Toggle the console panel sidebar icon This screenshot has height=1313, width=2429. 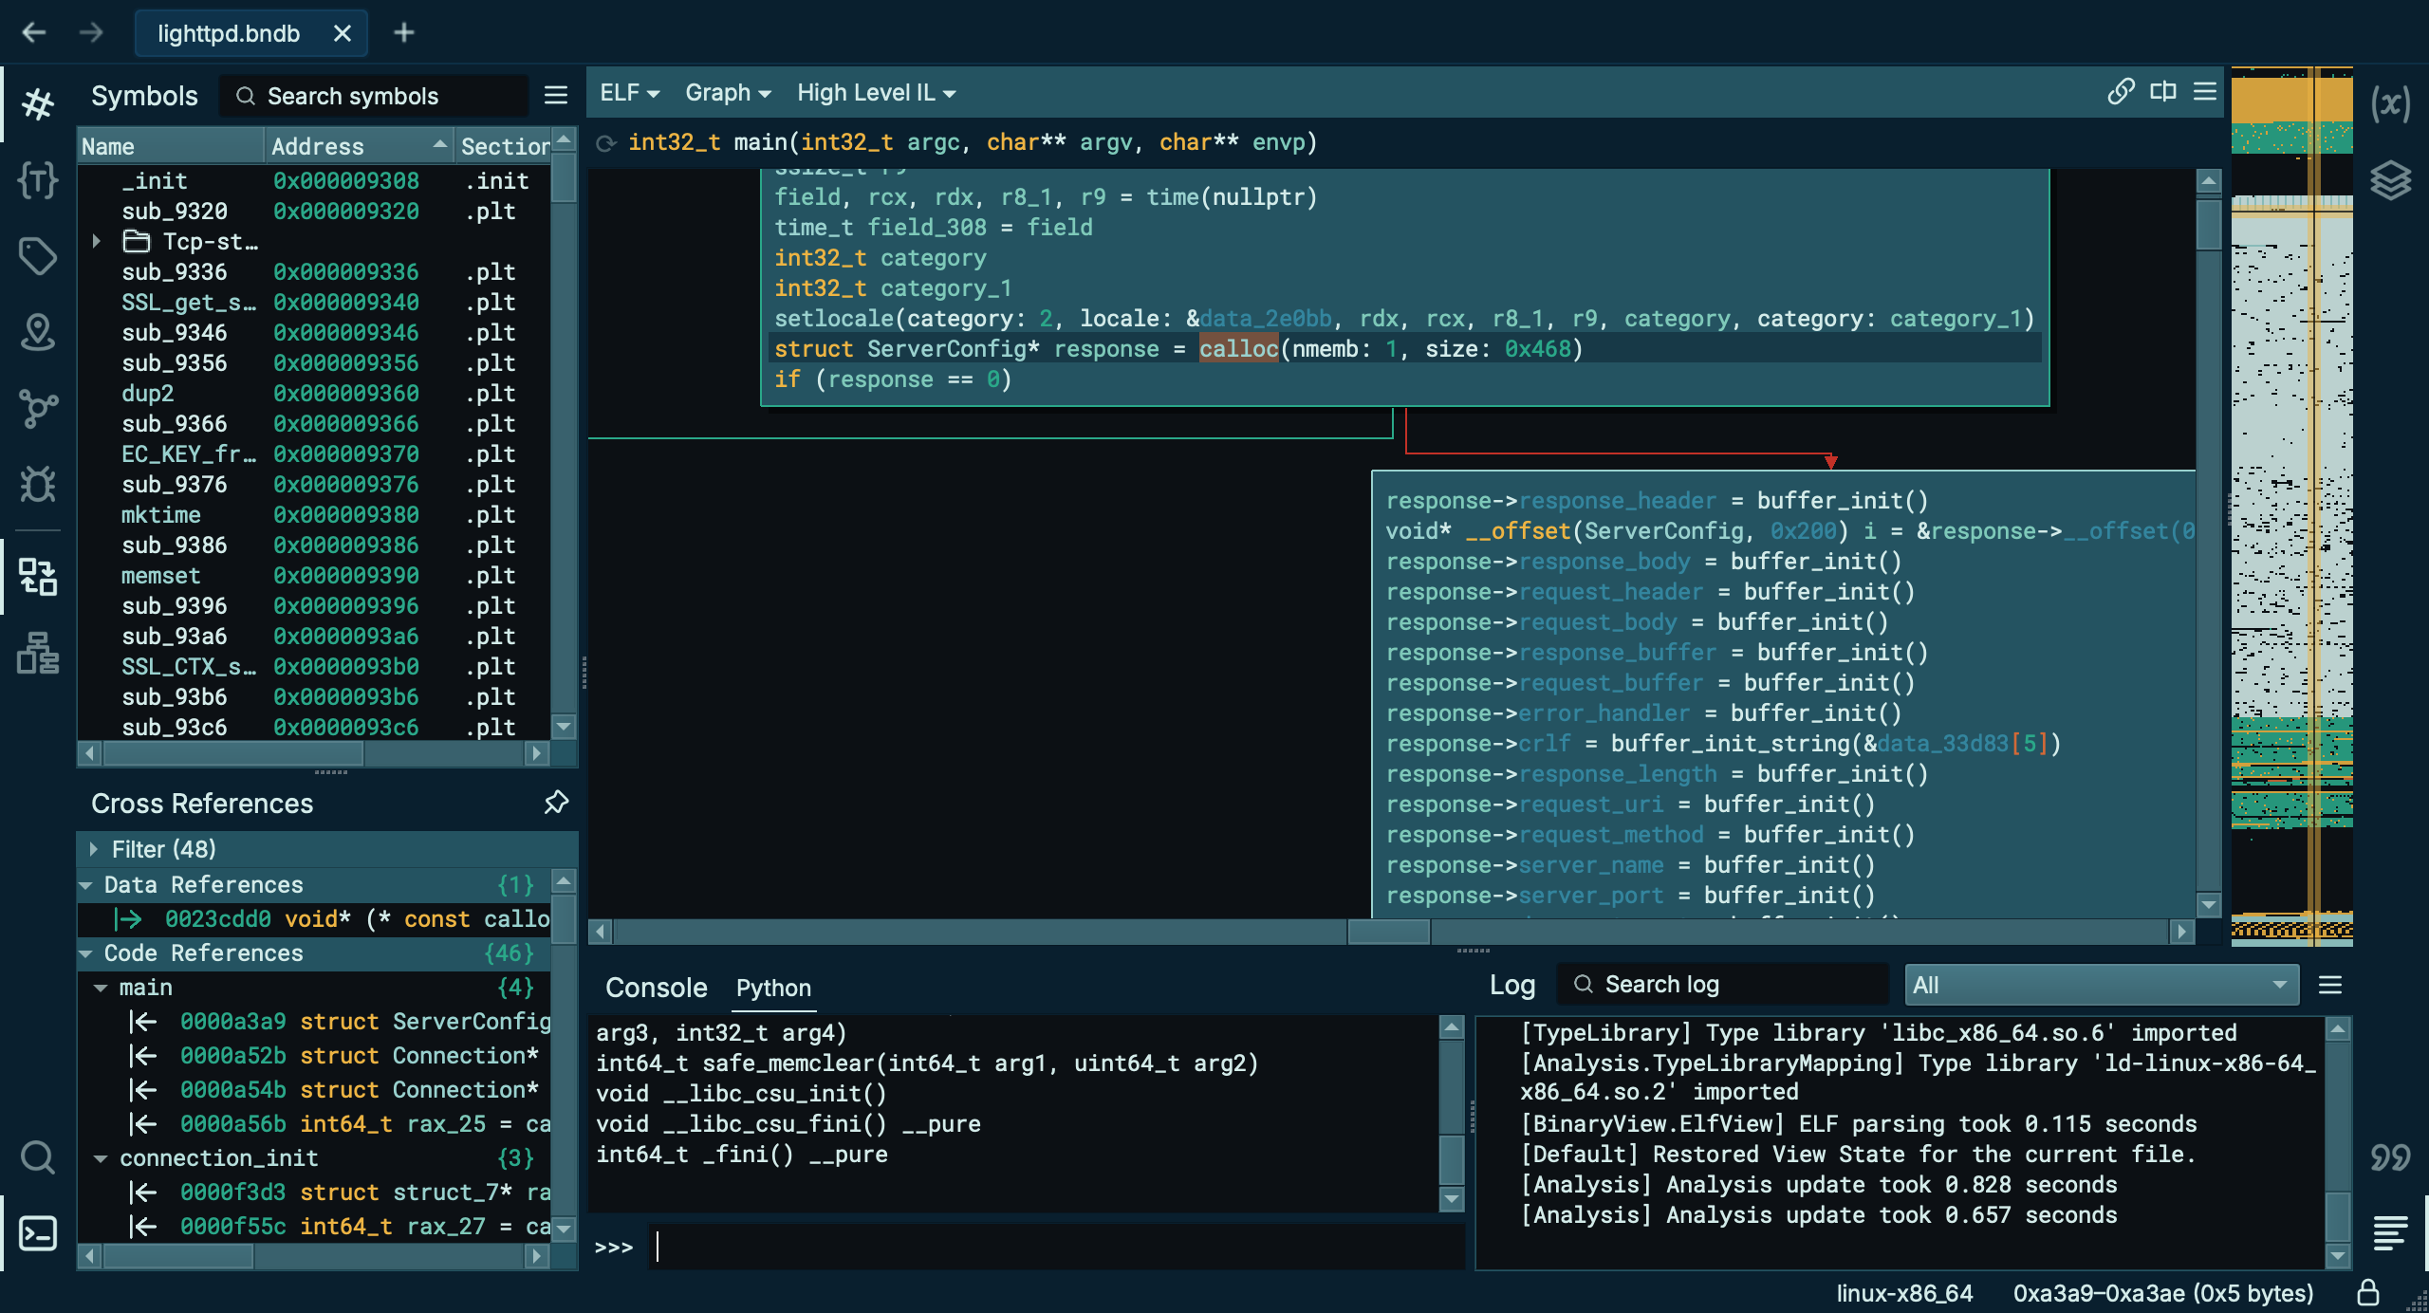[x=38, y=1233]
